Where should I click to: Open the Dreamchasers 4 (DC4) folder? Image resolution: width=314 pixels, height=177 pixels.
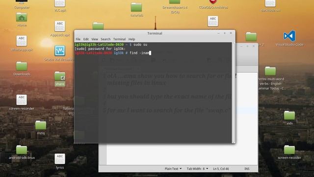[175, 2]
